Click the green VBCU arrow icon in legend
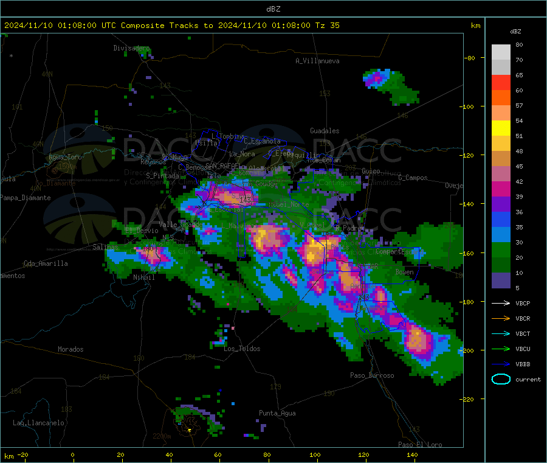The image size is (547, 463). pos(501,349)
